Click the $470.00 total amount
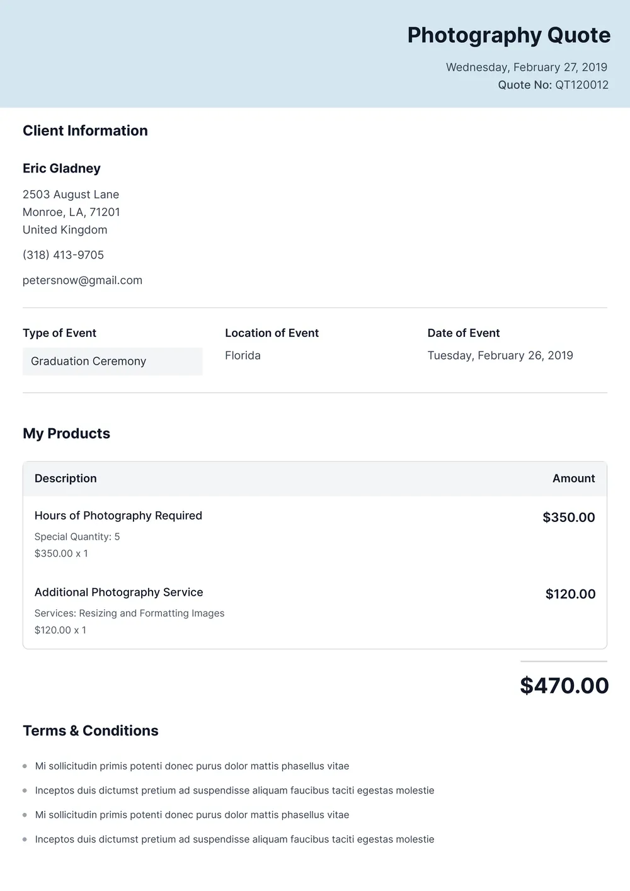 point(564,686)
